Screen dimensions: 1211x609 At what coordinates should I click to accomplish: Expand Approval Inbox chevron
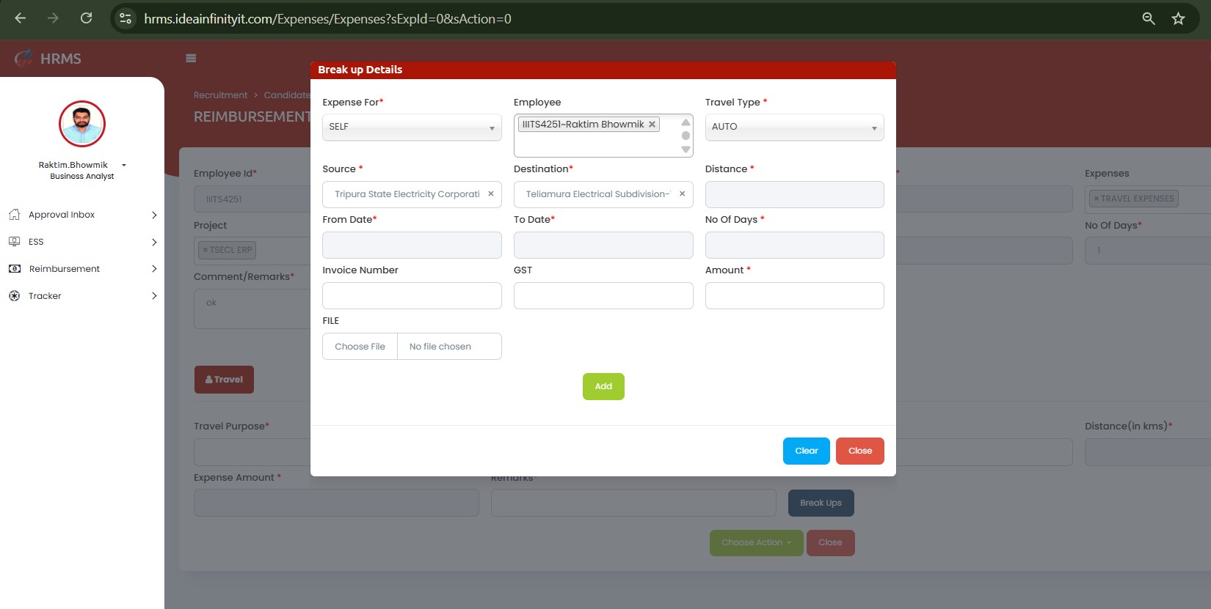pos(154,215)
